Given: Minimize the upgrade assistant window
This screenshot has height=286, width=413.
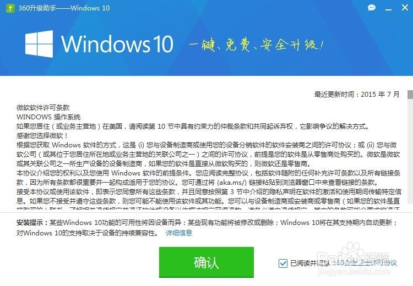Looking at the screenshot, I should (388, 9).
